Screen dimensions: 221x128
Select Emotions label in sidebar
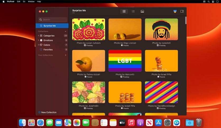tap(48, 40)
